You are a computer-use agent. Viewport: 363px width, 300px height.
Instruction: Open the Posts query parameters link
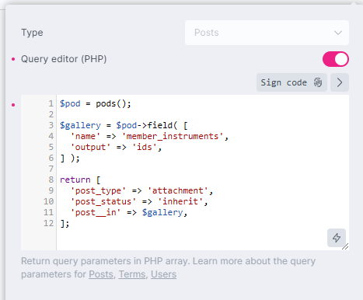(x=101, y=274)
